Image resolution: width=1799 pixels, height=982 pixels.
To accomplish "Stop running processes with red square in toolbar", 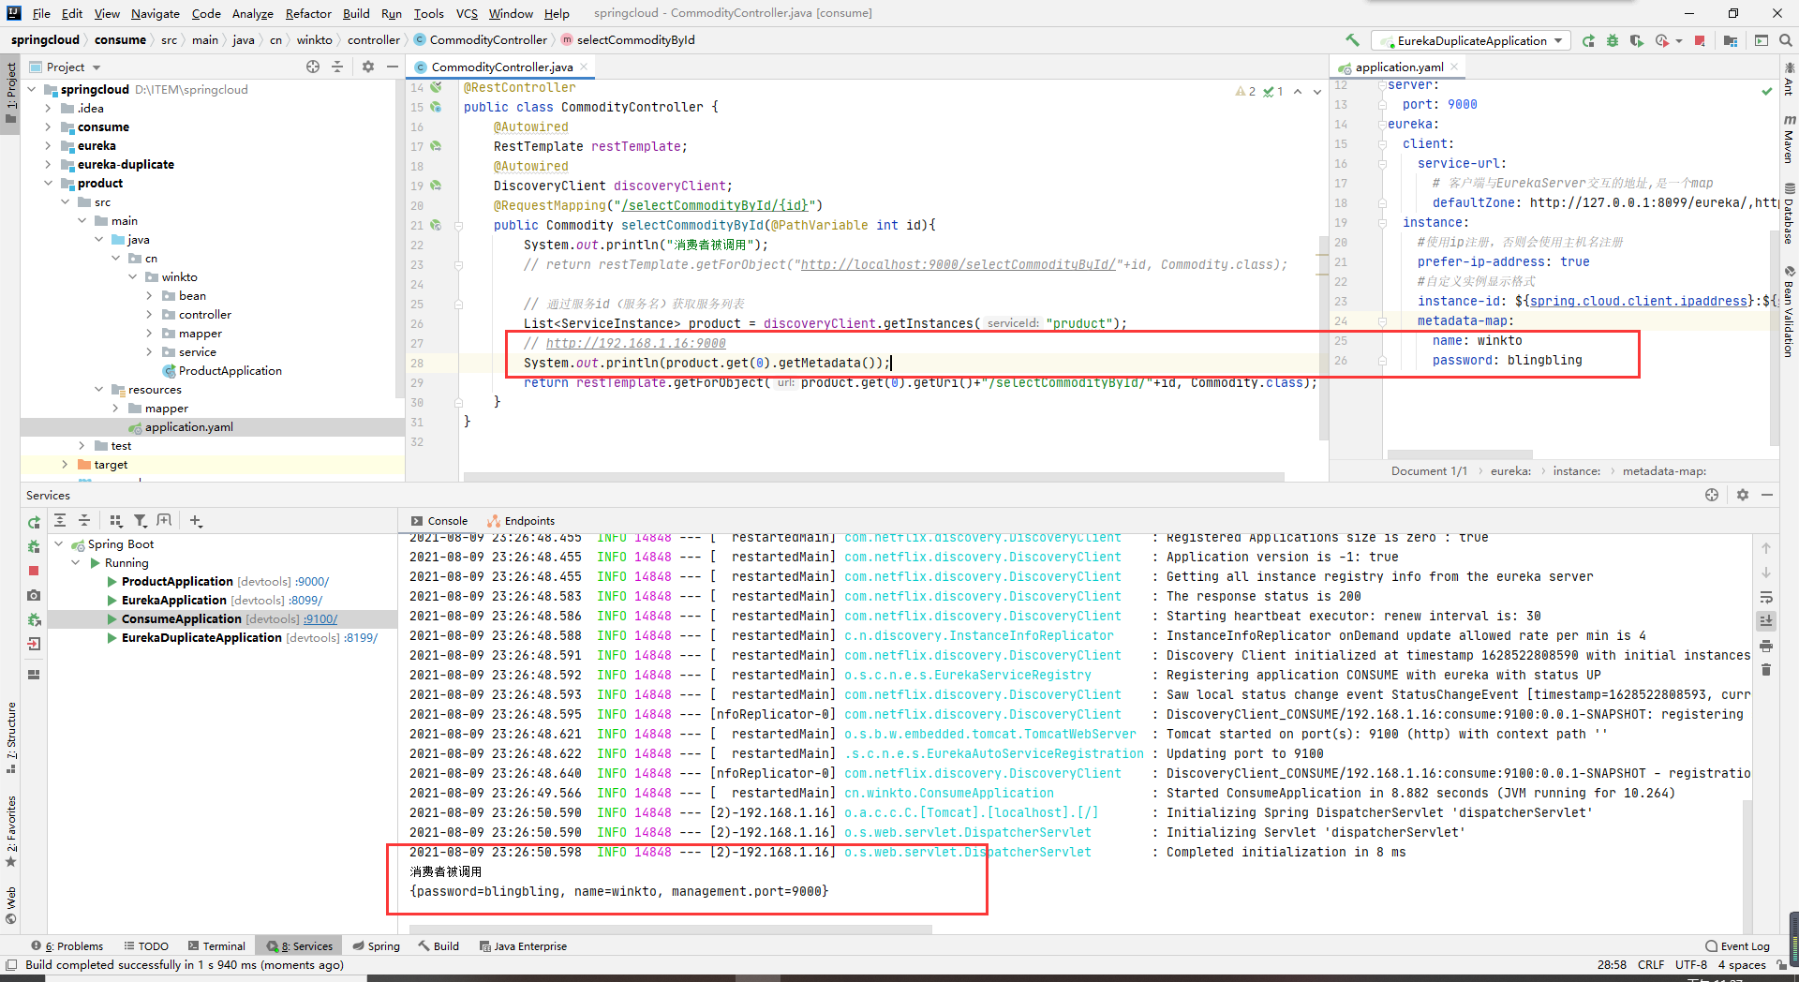I will click(1700, 40).
